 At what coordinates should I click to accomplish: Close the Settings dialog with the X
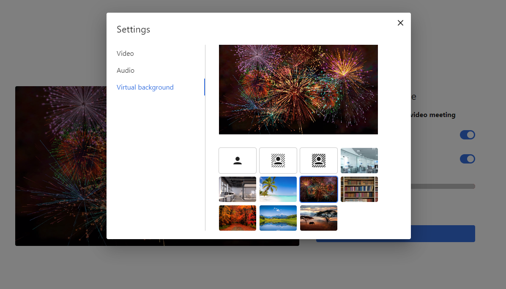400,23
